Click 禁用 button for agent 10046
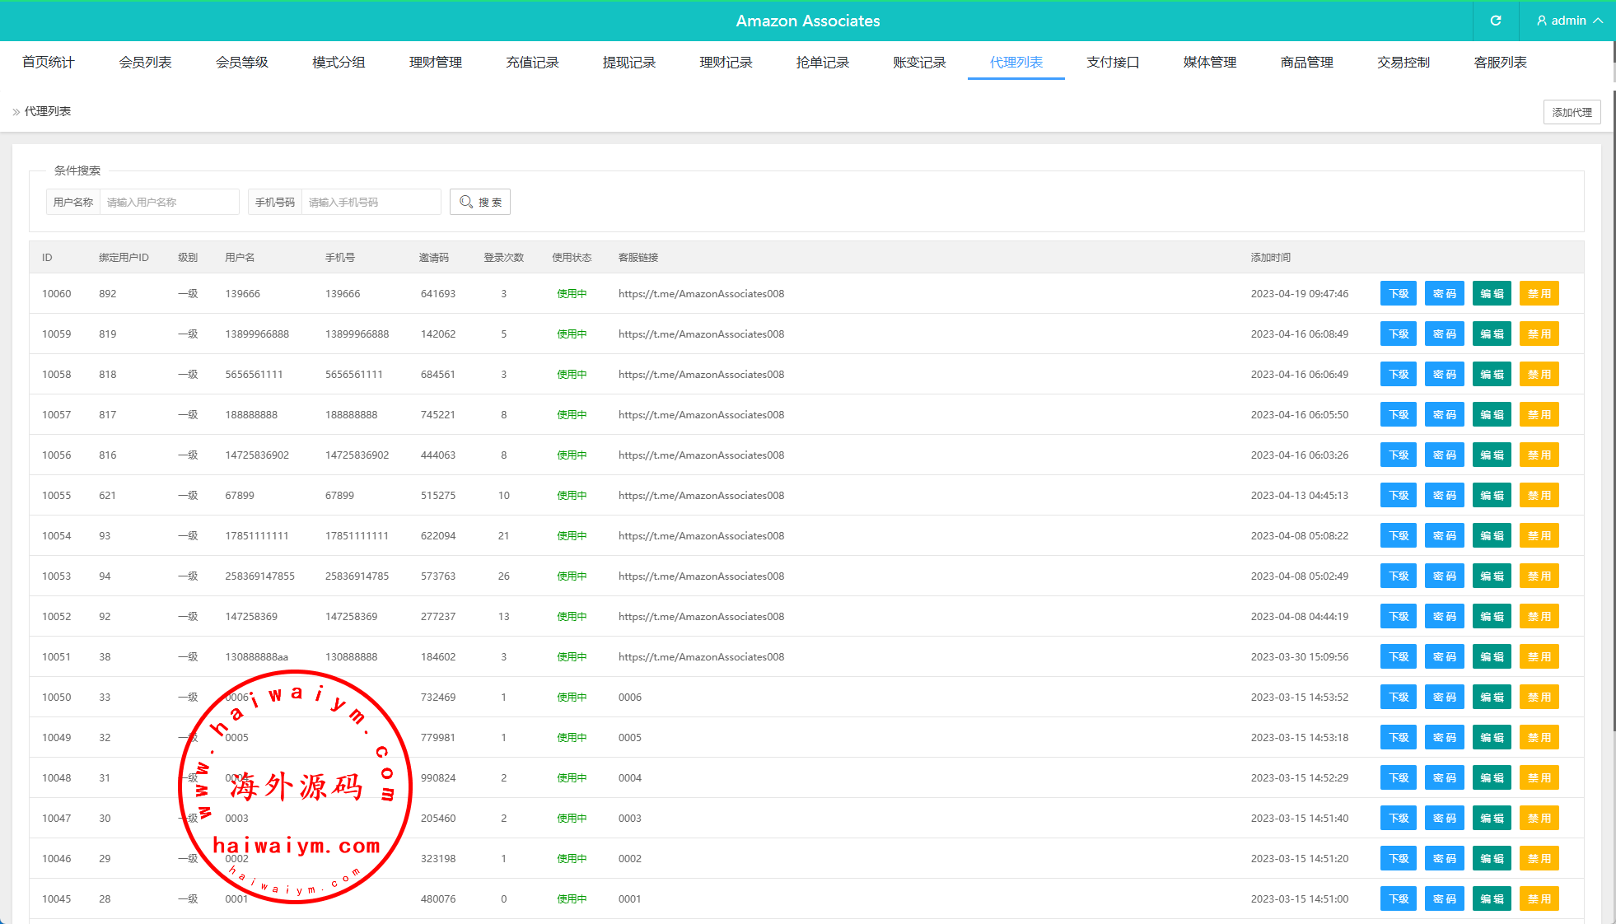The height and width of the screenshot is (924, 1616). point(1539,859)
